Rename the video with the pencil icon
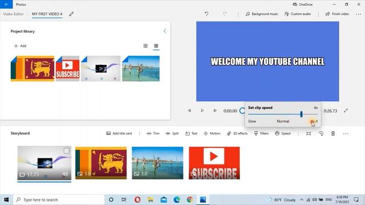The height and width of the screenshot is (205, 365). 71,14
